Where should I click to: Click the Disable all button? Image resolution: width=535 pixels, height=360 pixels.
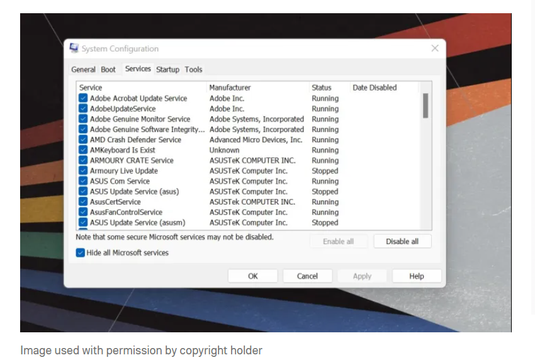402,241
